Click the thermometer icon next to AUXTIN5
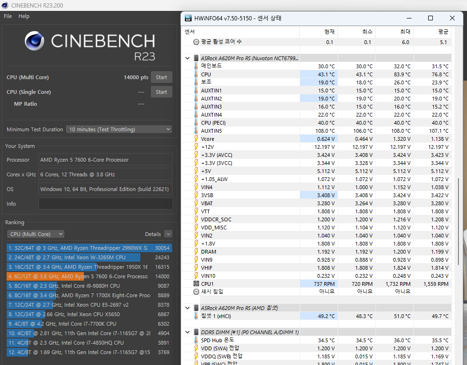Screen dimensions: 467x365 tap(196, 130)
